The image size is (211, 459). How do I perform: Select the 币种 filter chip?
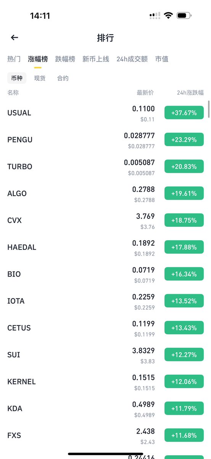[x=17, y=78]
